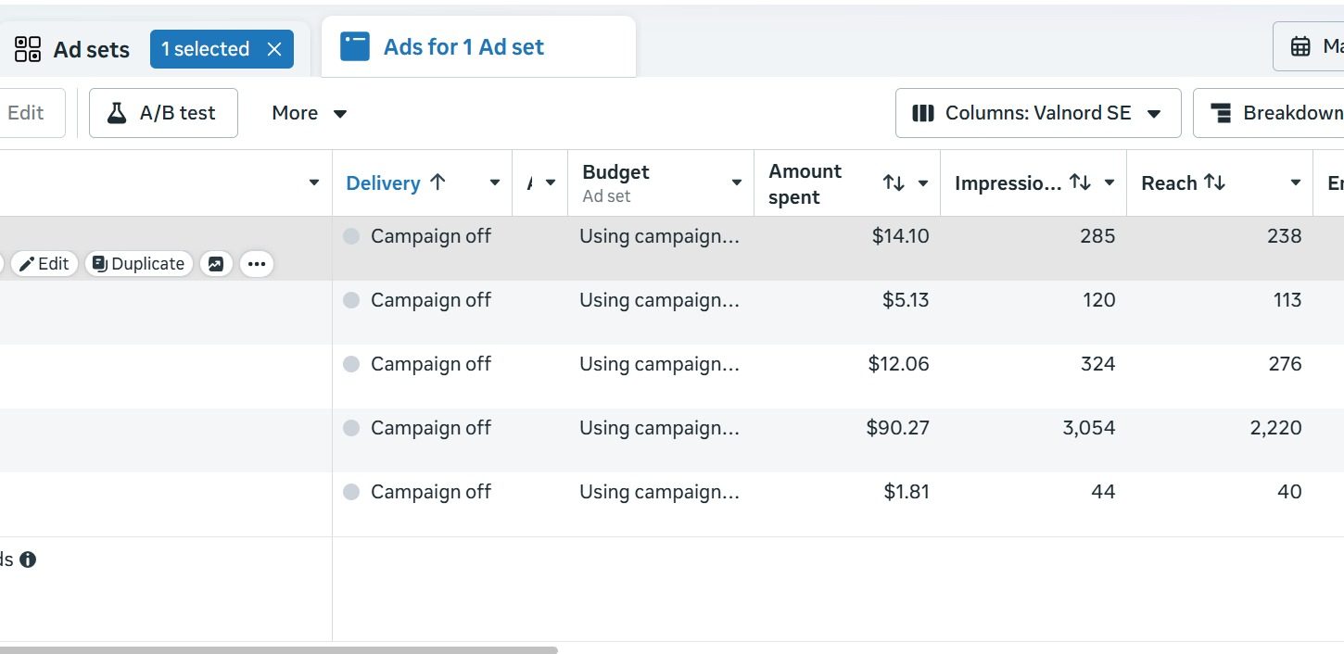Sort by Amount spent arrows
The width and height of the screenshot is (1344, 654).
click(x=894, y=183)
